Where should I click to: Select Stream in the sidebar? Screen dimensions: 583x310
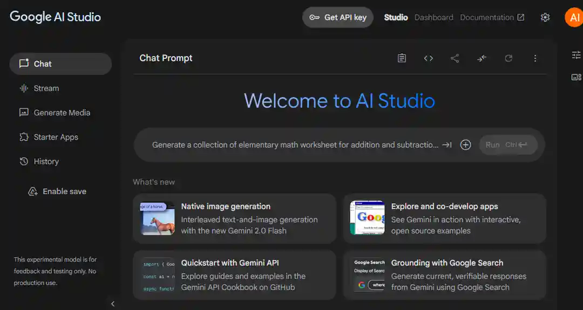(60, 88)
